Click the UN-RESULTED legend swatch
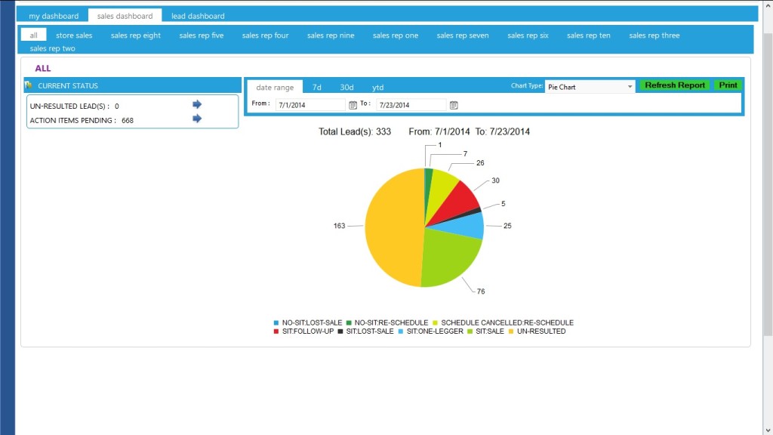 [x=511, y=332]
